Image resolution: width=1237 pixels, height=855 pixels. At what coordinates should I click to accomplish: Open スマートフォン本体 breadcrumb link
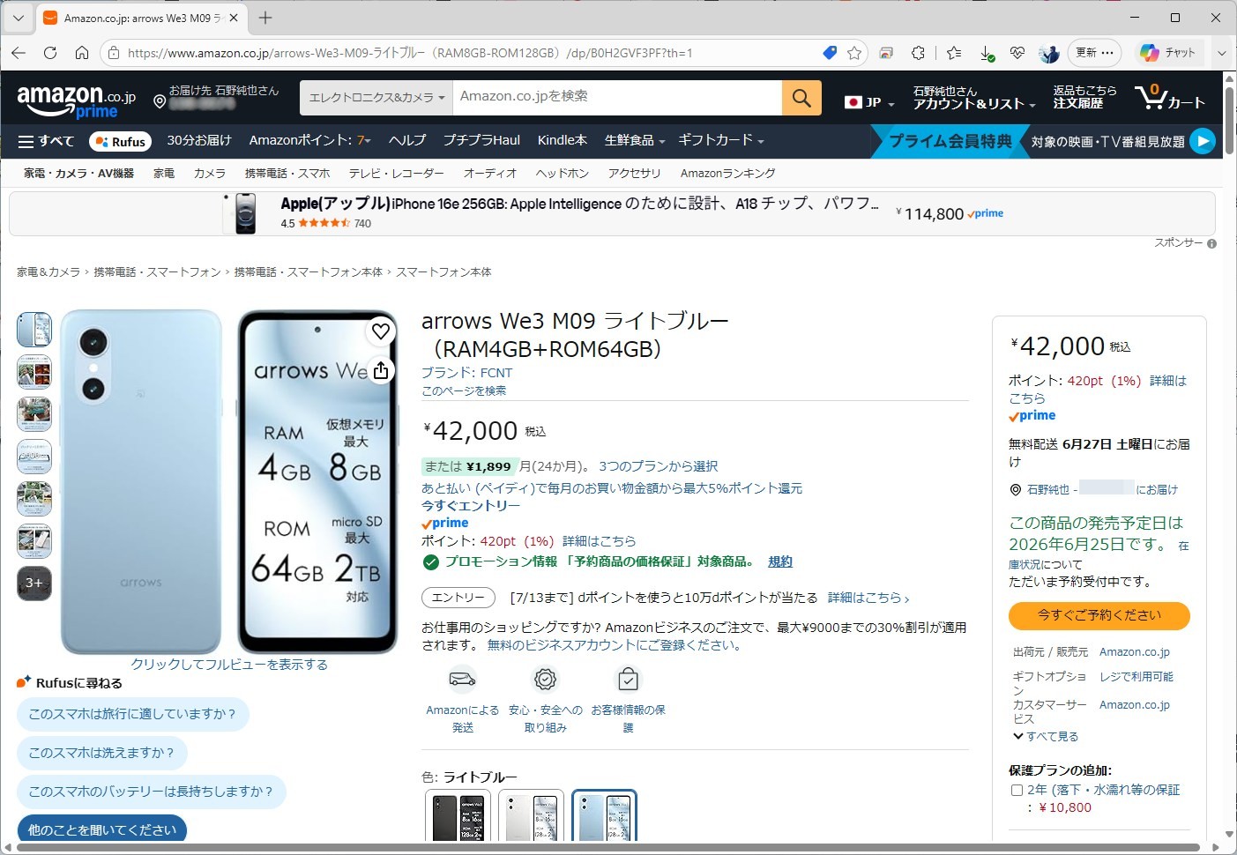[x=443, y=272]
